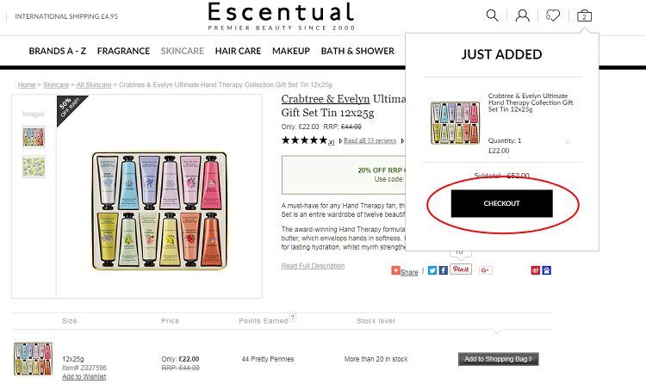Remove item from Just Added popup
This screenshot has height=384, width=646.
pos(567,142)
